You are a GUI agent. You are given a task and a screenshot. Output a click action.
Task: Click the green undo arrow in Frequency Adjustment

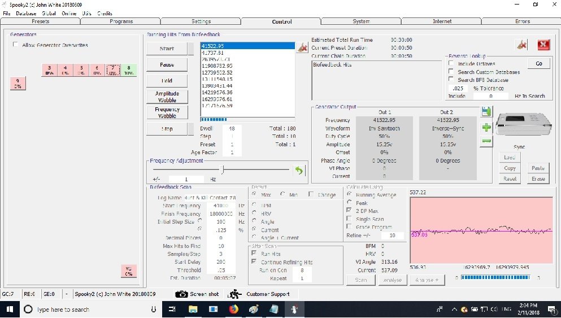coord(299,171)
